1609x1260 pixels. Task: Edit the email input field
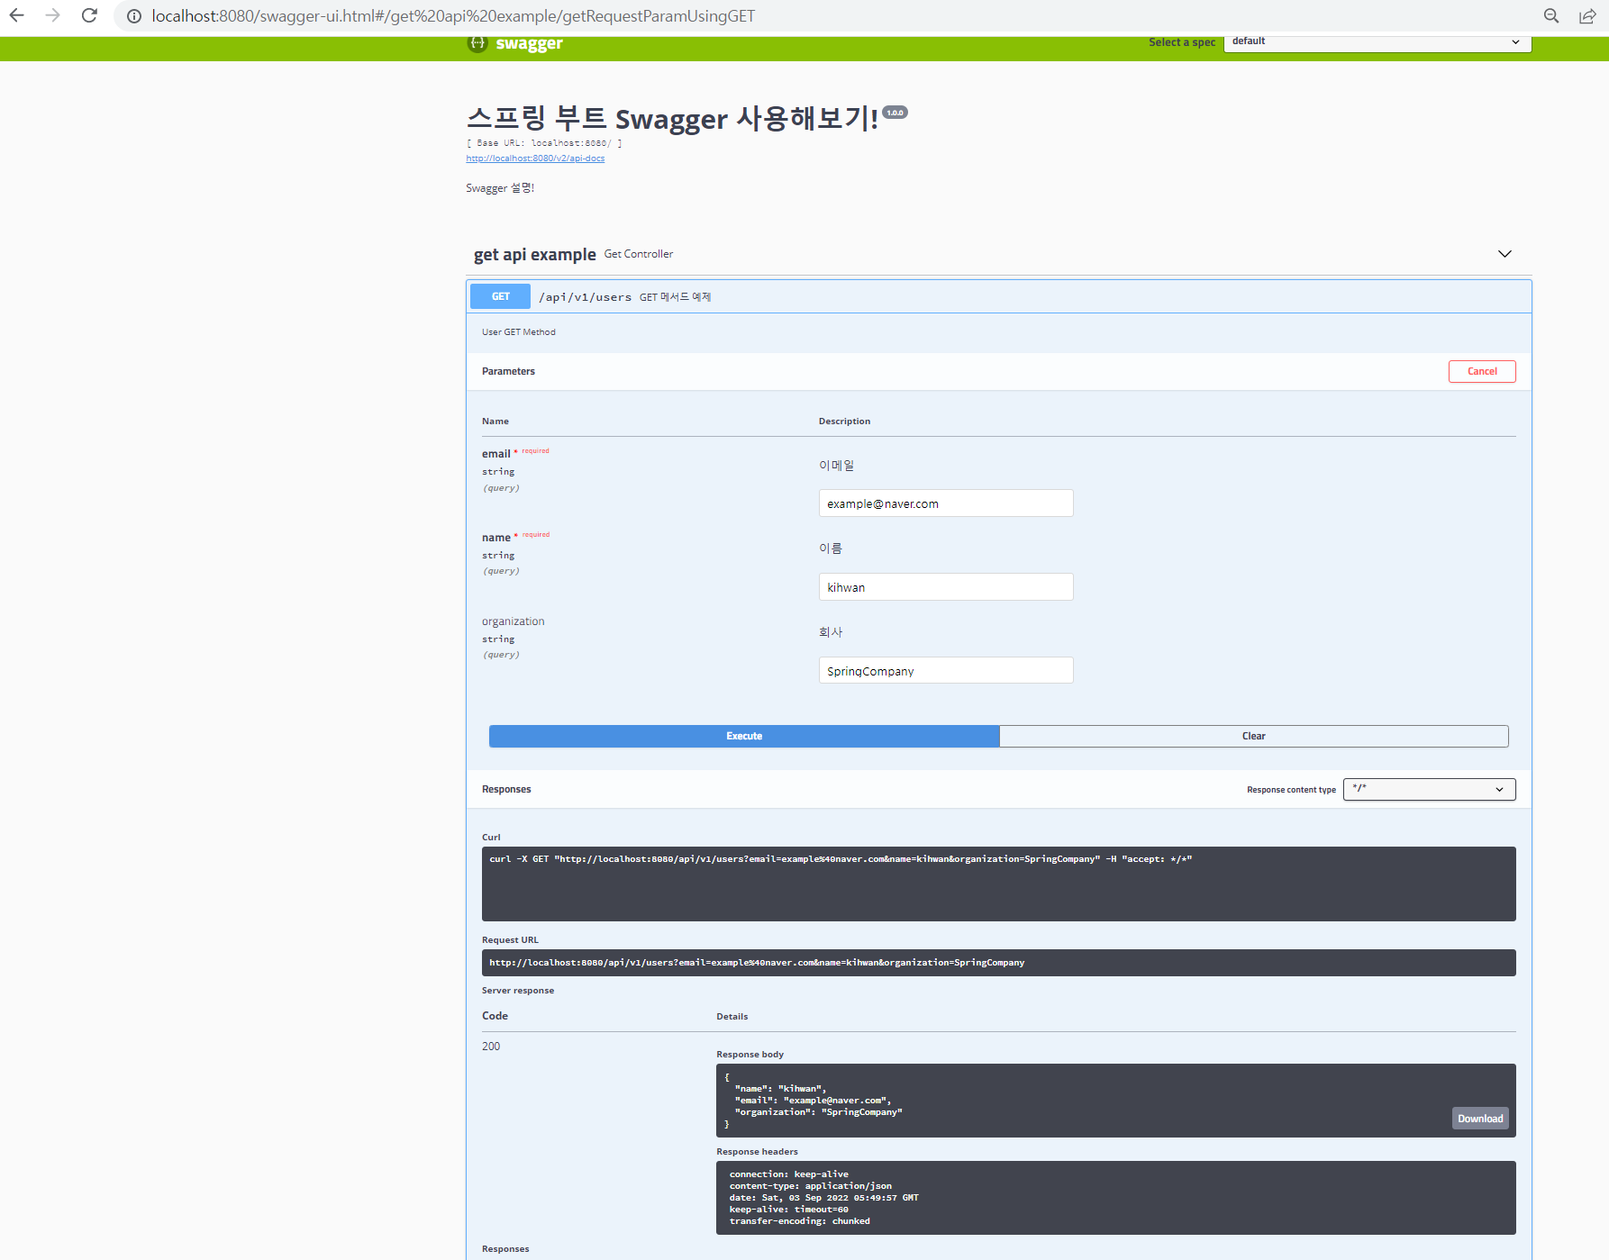coord(946,503)
